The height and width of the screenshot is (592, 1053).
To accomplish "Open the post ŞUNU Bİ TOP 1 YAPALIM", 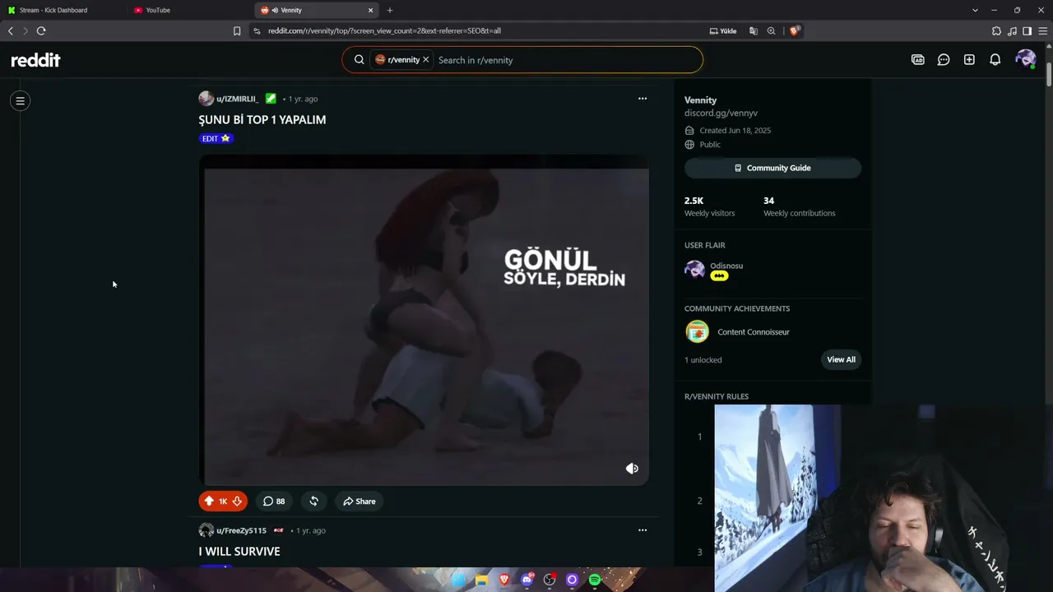I will pos(262,120).
